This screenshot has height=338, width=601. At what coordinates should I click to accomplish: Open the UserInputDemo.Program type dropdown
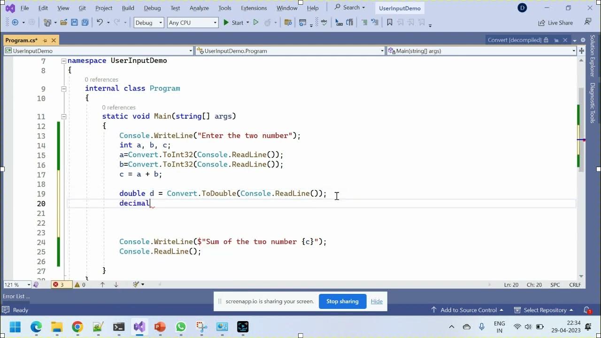pyautogui.click(x=290, y=51)
